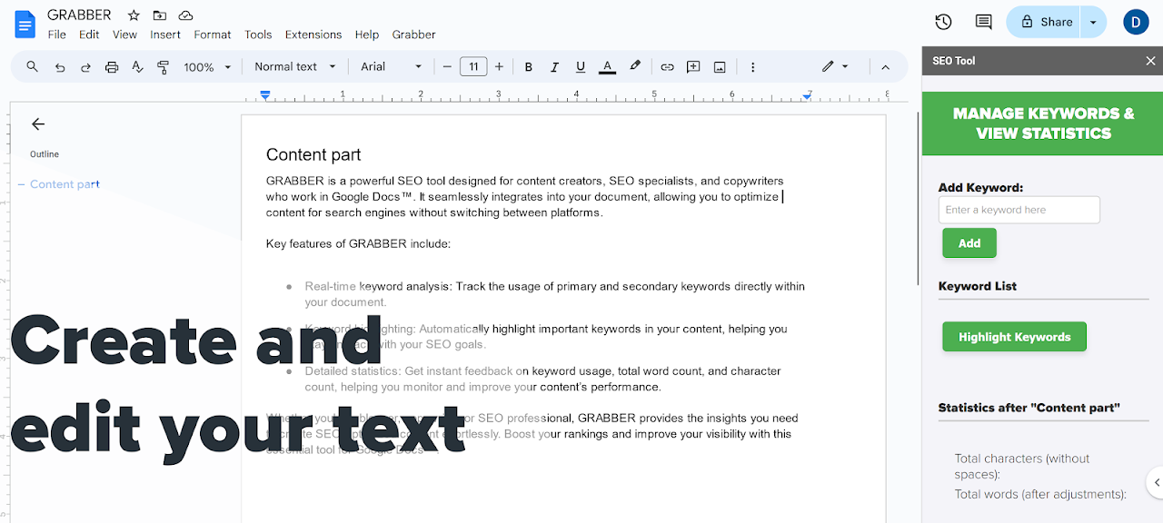Click the GRABBER document title
The width and height of the screenshot is (1163, 523).
[79, 15]
